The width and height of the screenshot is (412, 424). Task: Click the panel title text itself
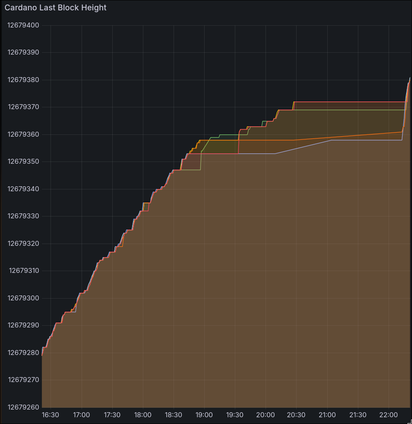(x=55, y=8)
